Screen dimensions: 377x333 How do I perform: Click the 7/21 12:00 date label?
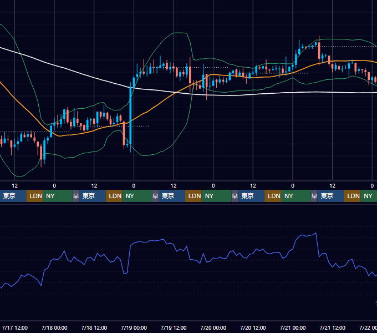[332, 327]
